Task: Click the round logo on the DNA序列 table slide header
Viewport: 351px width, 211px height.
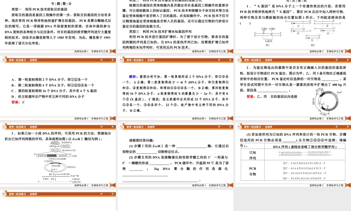Action: coord(239,127)
